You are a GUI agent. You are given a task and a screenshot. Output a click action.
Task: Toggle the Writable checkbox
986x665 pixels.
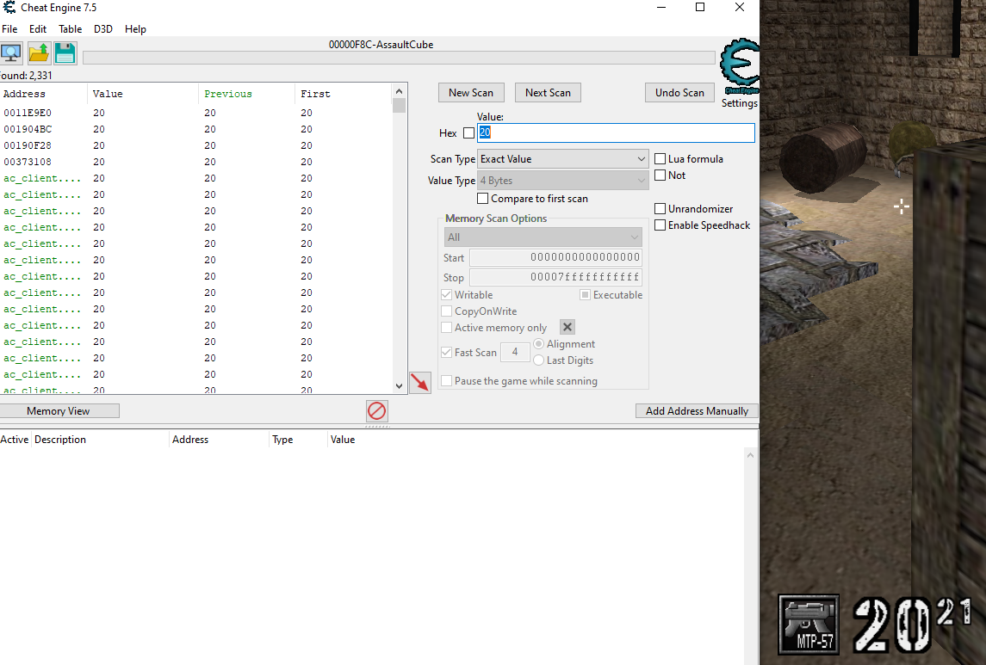click(446, 294)
